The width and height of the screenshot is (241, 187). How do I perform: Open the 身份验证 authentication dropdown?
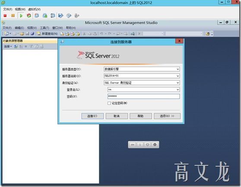click(178, 83)
